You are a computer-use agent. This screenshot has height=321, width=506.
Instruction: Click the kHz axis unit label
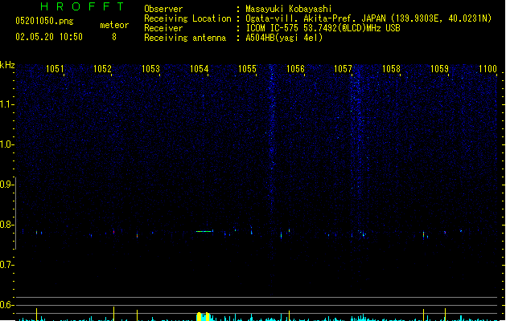click(7, 65)
